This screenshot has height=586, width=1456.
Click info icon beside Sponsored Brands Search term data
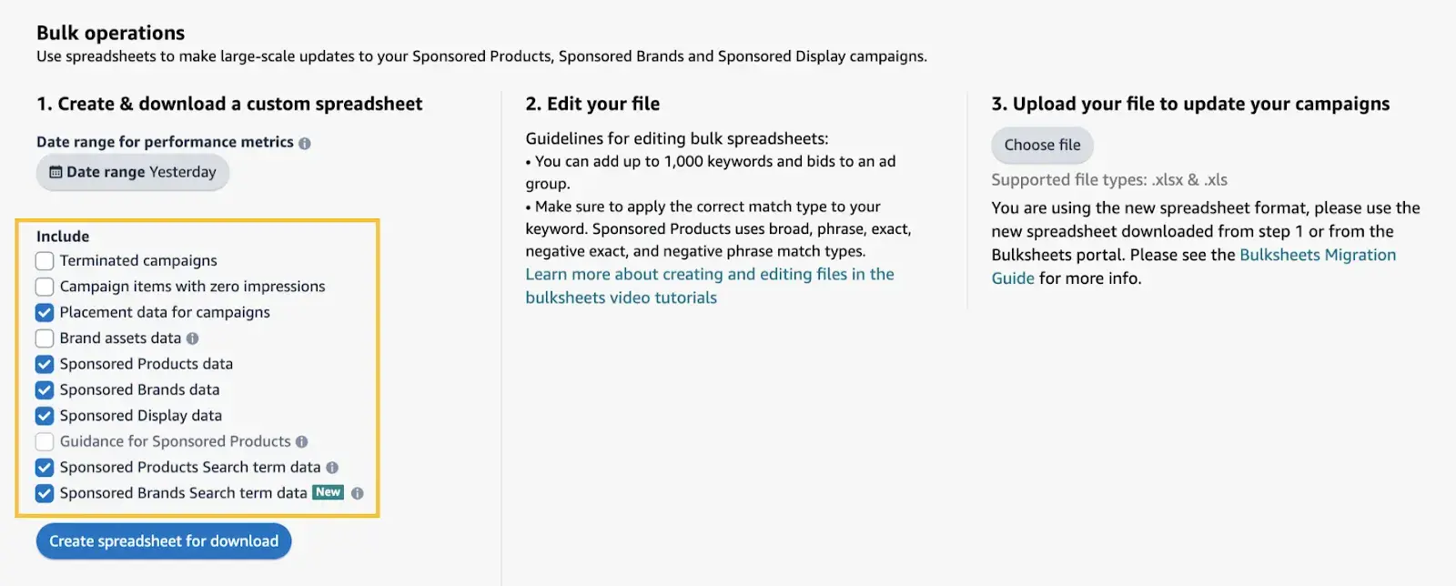coord(358,493)
